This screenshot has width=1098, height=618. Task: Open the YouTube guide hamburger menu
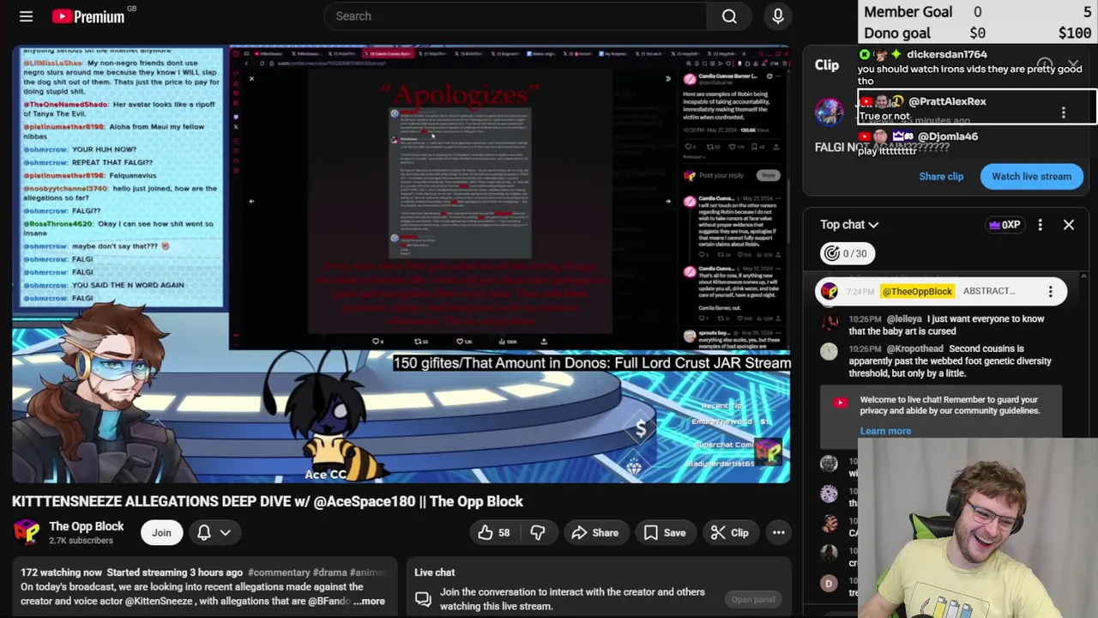(26, 16)
